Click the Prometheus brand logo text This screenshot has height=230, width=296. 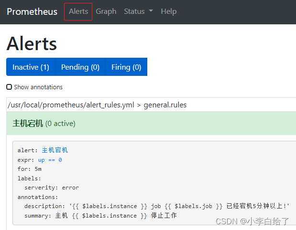point(32,11)
